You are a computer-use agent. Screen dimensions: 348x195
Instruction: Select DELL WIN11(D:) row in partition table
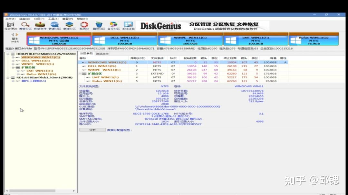tap(183, 66)
